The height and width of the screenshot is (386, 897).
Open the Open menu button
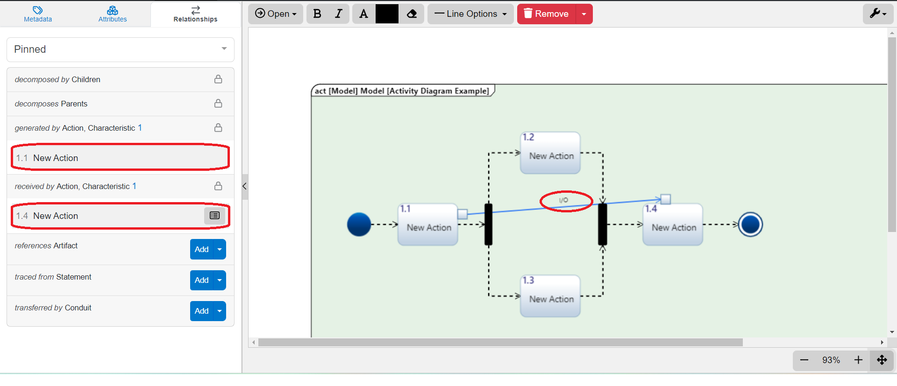point(276,14)
